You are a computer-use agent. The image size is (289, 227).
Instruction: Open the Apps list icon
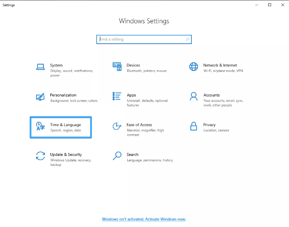click(117, 96)
